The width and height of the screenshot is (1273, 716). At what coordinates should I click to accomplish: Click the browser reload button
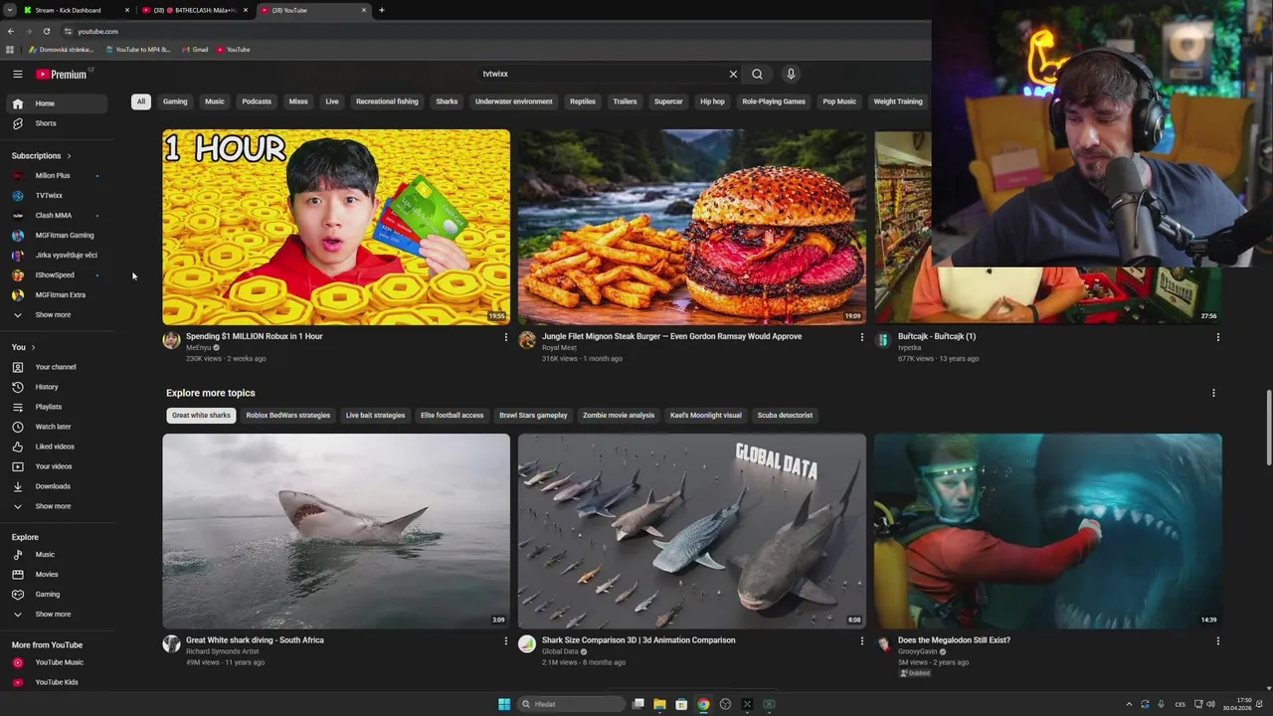(46, 31)
